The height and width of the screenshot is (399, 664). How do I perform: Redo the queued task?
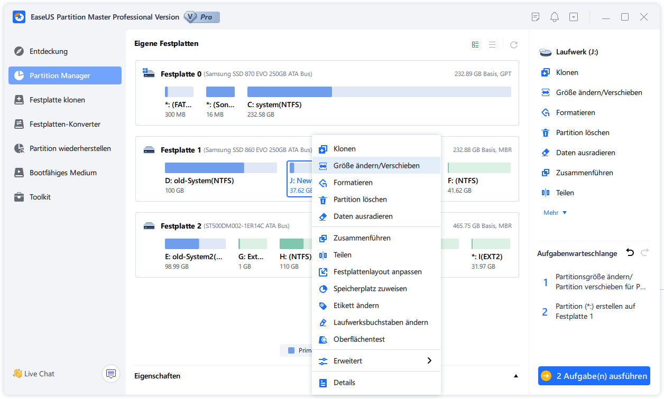(x=644, y=253)
